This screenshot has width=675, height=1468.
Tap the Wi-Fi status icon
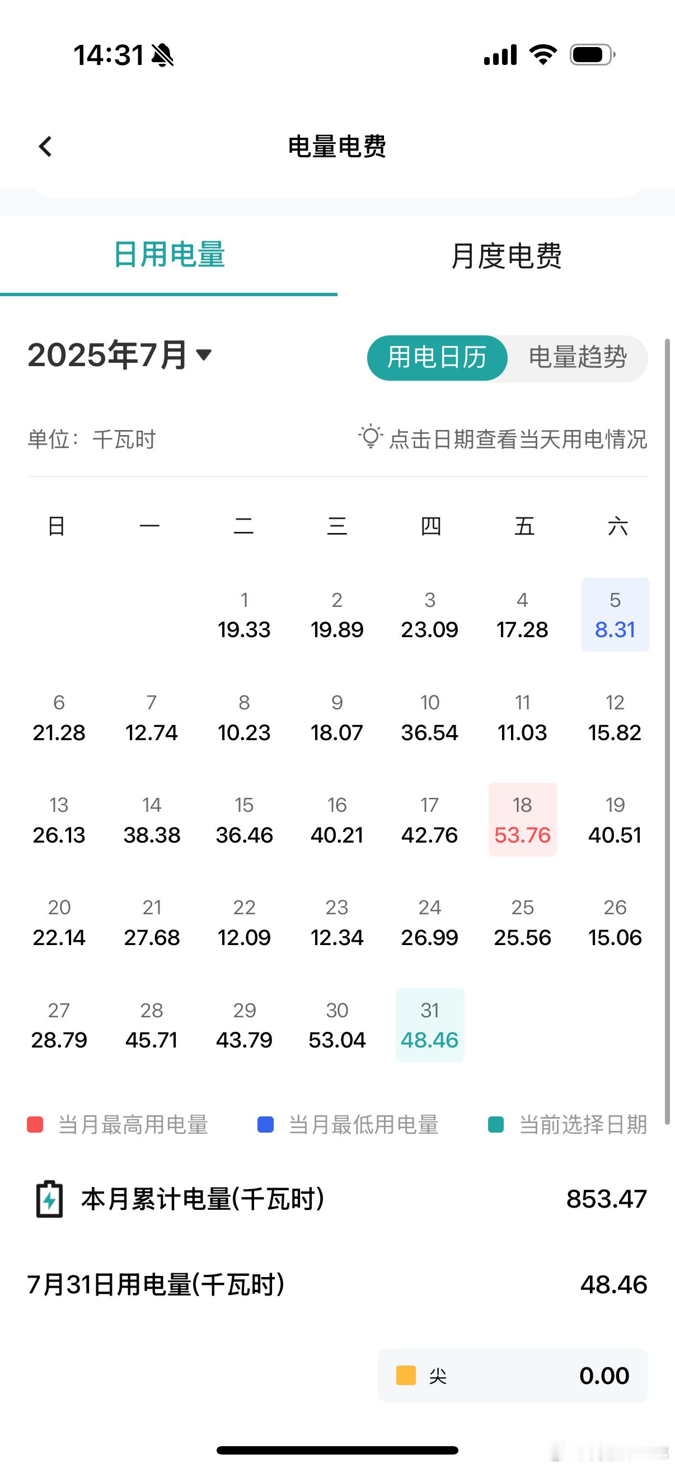click(x=543, y=55)
